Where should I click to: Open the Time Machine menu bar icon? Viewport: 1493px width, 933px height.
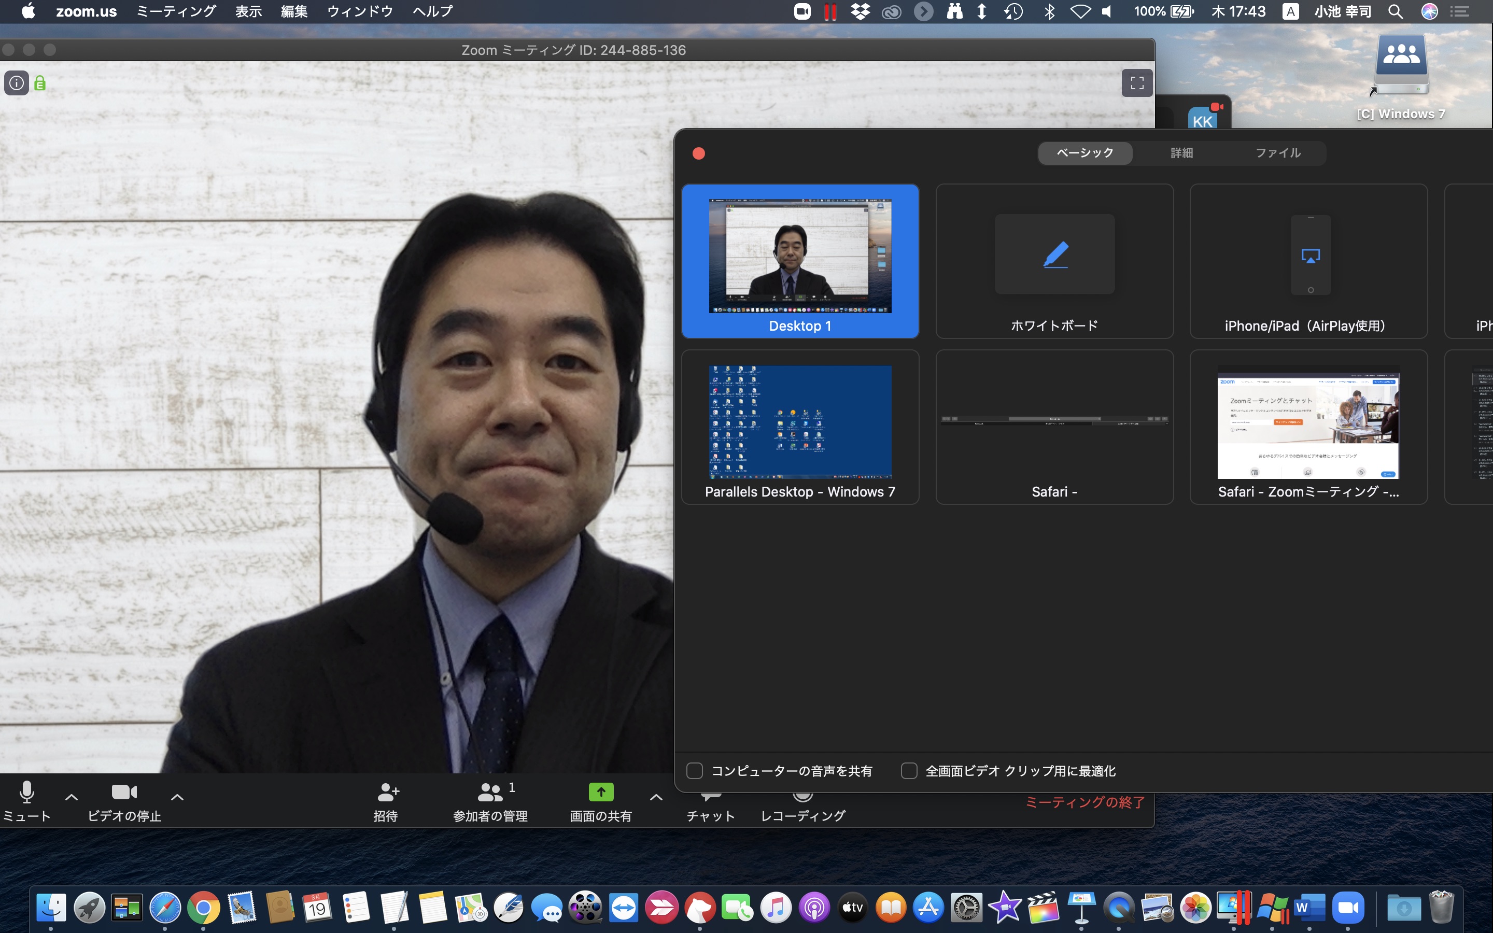1013,11
